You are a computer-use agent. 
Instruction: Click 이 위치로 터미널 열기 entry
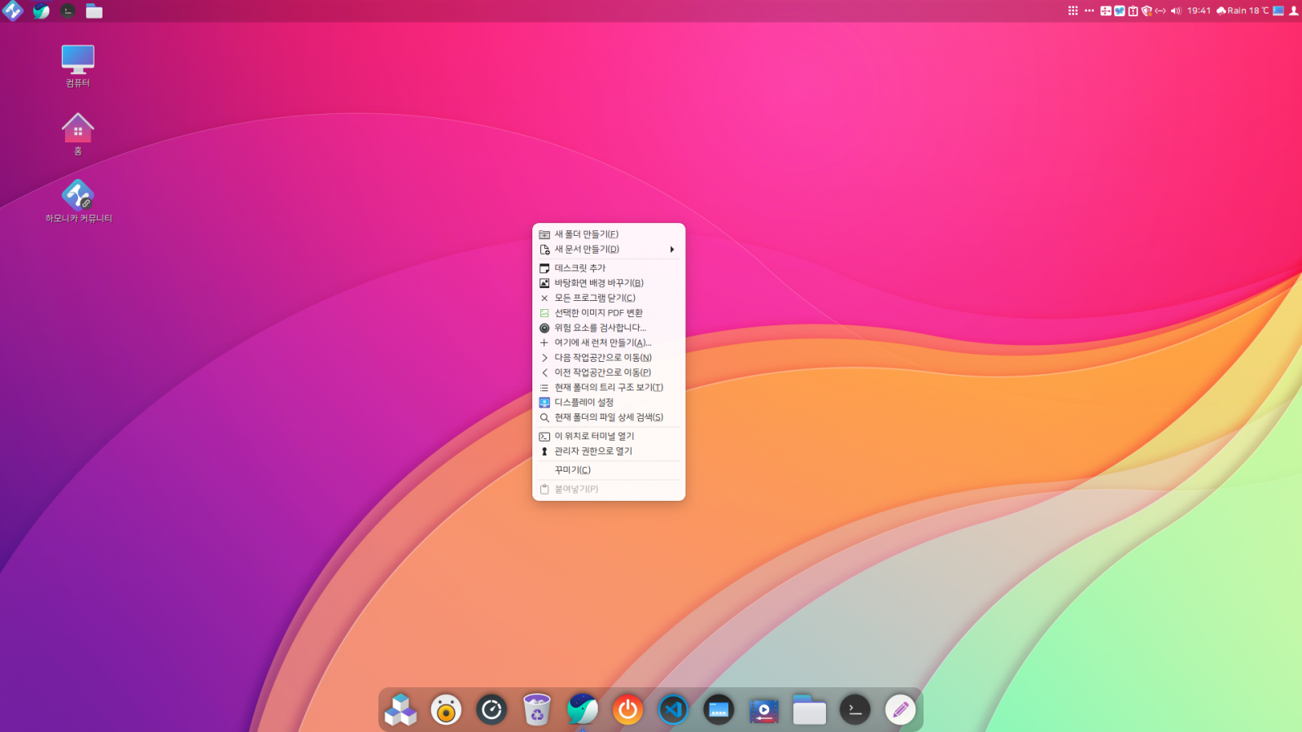coord(594,437)
